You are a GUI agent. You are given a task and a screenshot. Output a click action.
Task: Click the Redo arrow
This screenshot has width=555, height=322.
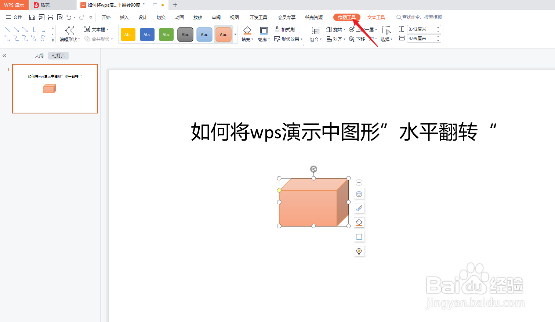[x=81, y=17]
